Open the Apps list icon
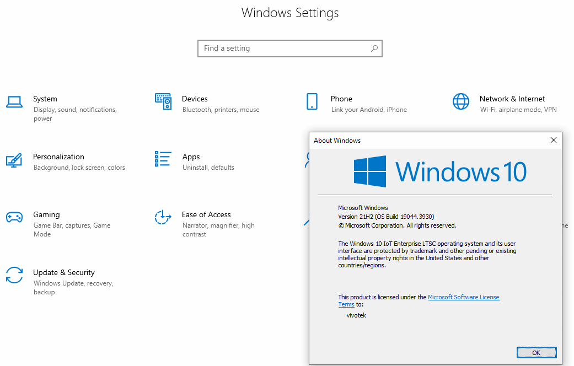This screenshot has width=574, height=366. pyautogui.click(x=163, y=159)
